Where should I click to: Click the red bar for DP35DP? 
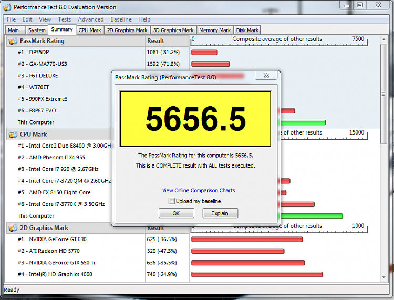click(x=204, y=52)
